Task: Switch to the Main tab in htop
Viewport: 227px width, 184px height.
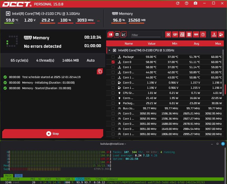Action: point(8,176)
